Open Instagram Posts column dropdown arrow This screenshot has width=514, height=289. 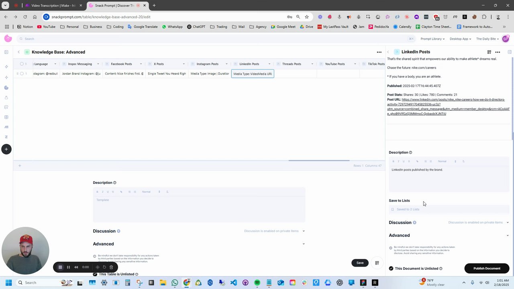[x=226, y=64]
